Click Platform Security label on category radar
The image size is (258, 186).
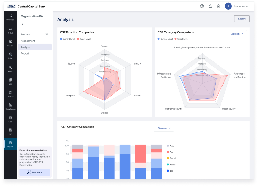point(174,109)
